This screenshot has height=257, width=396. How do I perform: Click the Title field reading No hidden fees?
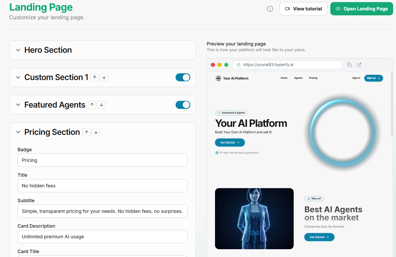pyautogui.click(x=103, y=186)
